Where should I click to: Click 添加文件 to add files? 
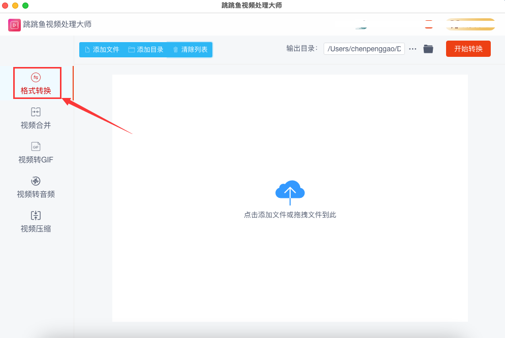click(102, 50)
